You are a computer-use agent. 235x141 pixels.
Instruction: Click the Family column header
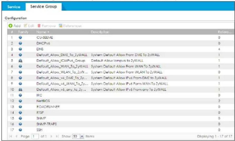[x=23, y=32]
